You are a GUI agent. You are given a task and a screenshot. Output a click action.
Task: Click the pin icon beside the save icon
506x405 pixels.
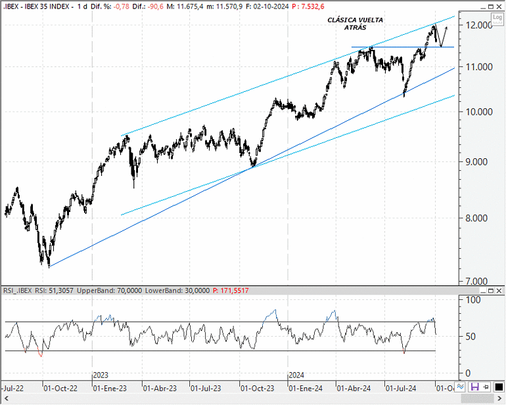point(486,387)
